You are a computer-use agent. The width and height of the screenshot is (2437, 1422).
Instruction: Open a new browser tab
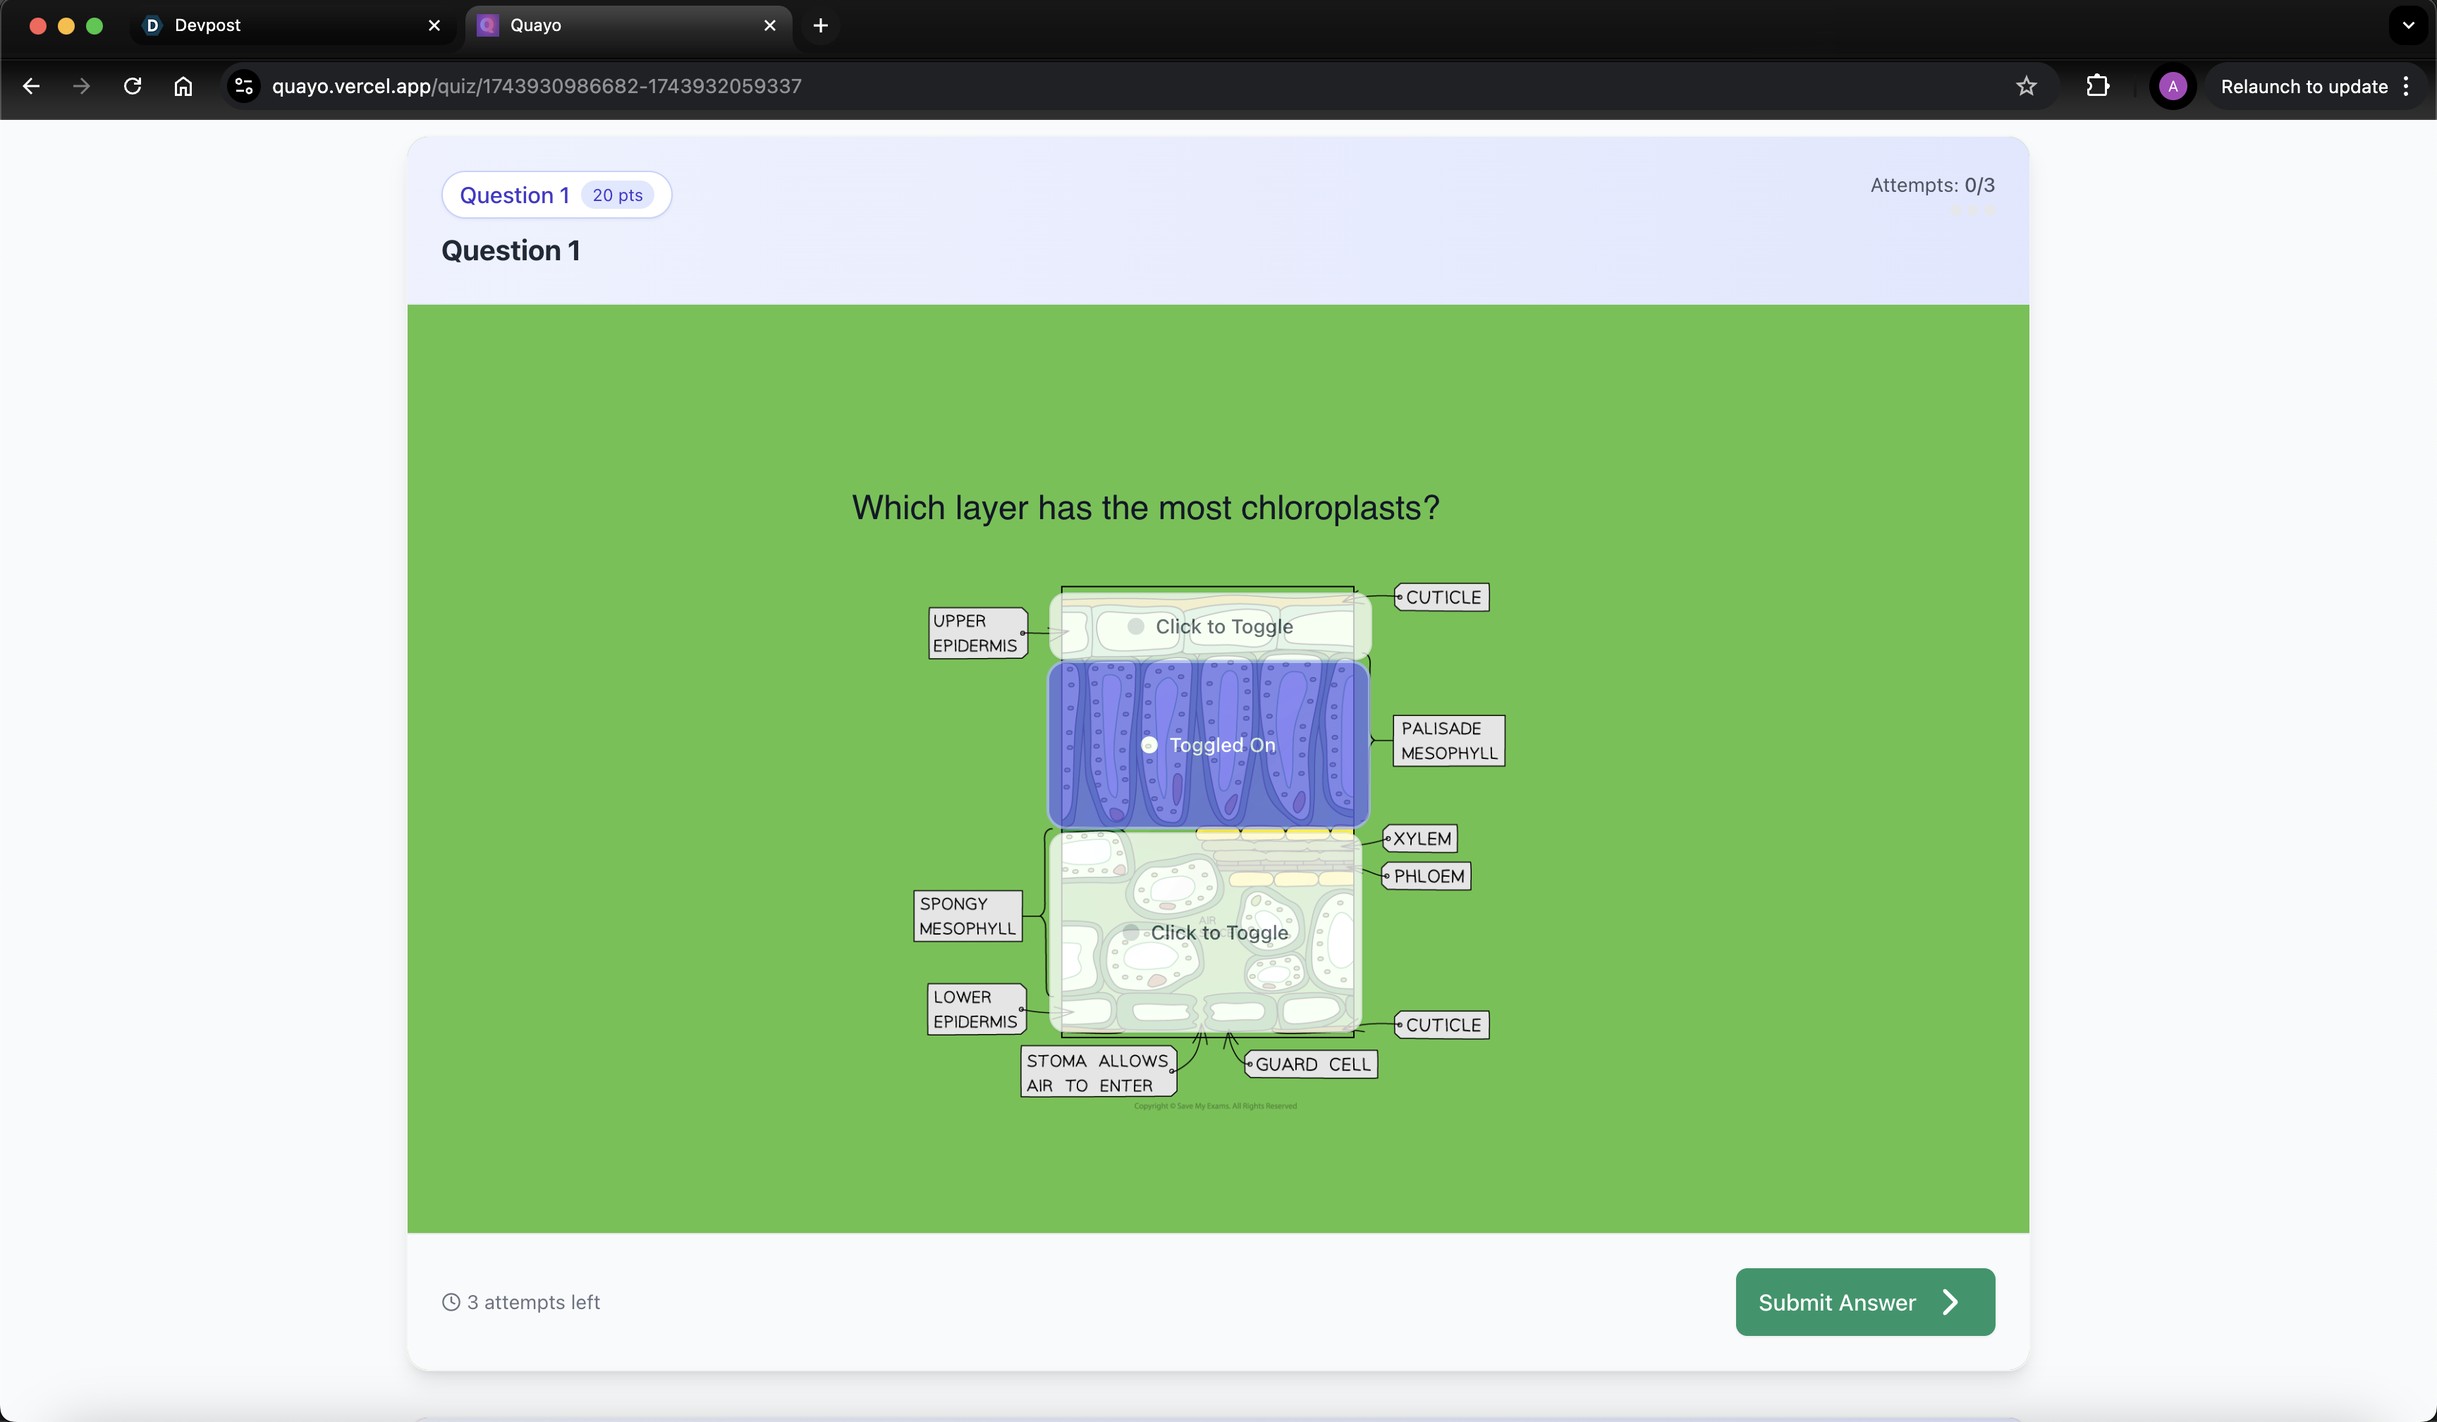[x=820, y=25]
